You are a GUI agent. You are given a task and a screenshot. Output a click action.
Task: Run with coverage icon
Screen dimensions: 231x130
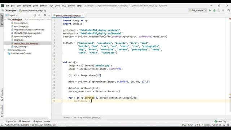pos(219,10)
